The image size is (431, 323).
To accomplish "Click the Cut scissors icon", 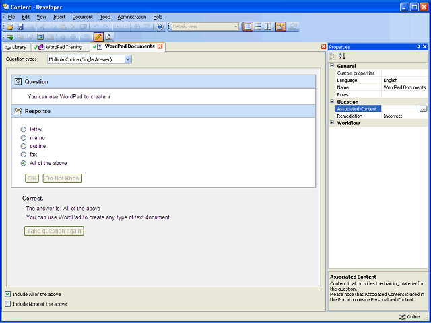I will [42, 27].
